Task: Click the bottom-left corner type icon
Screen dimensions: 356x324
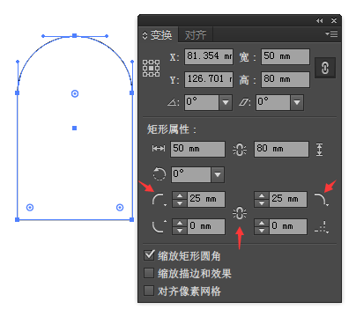Action: click(159, 226)
